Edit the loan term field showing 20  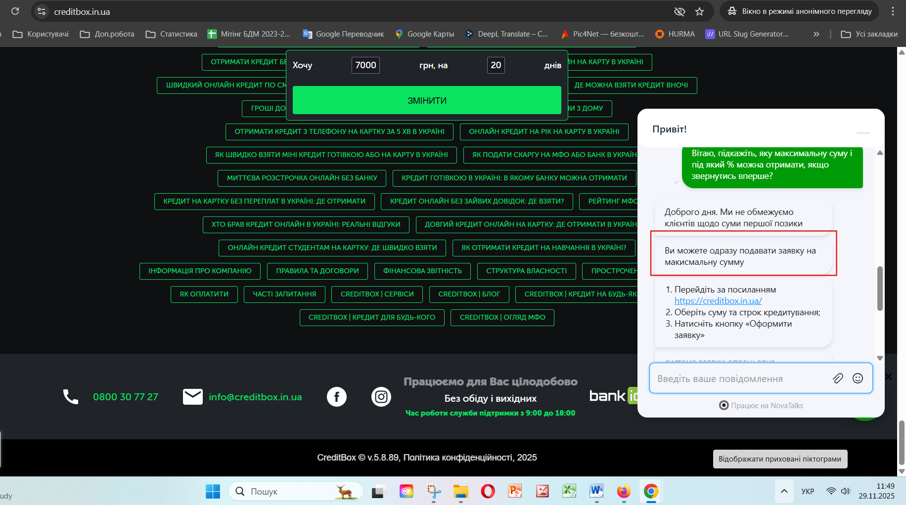coord(496,65)
